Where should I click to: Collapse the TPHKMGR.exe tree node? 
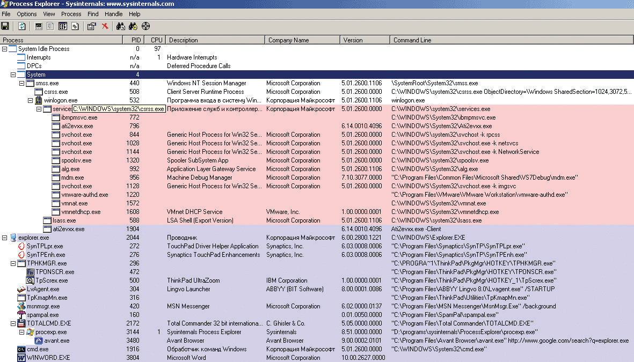tap(13, 263)
